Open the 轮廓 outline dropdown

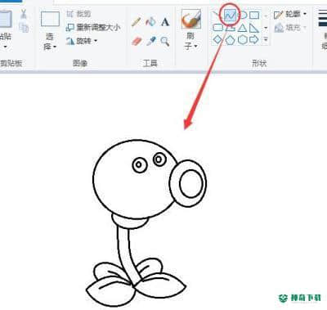(x=290, y=14)
